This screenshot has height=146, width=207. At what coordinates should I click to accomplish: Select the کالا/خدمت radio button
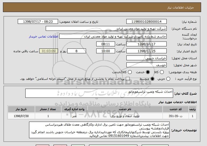[130, 72]
